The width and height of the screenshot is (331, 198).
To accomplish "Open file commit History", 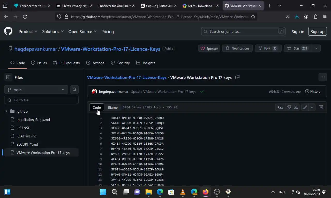I will 313,92.
